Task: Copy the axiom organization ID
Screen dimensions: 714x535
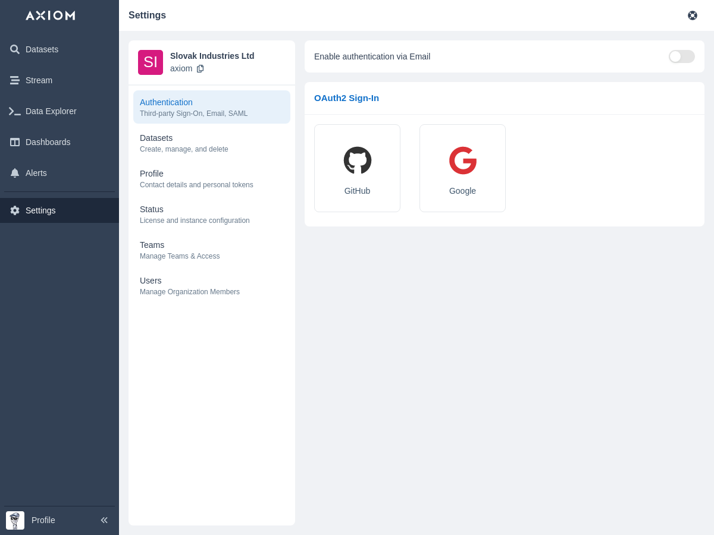Action: (201, 68)
